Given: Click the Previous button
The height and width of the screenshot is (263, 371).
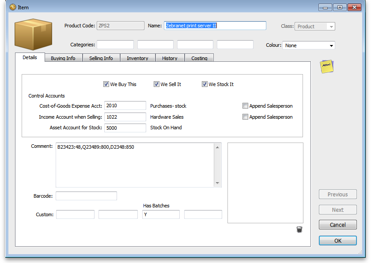Looking at the screenshot, I should pyautogui.click(x=337, y=194).
